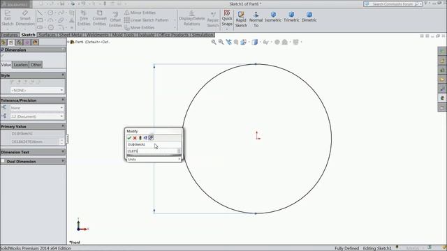Select the Corner Rectangle tool
Screen dimensions: 447x251
click(40, 20)
